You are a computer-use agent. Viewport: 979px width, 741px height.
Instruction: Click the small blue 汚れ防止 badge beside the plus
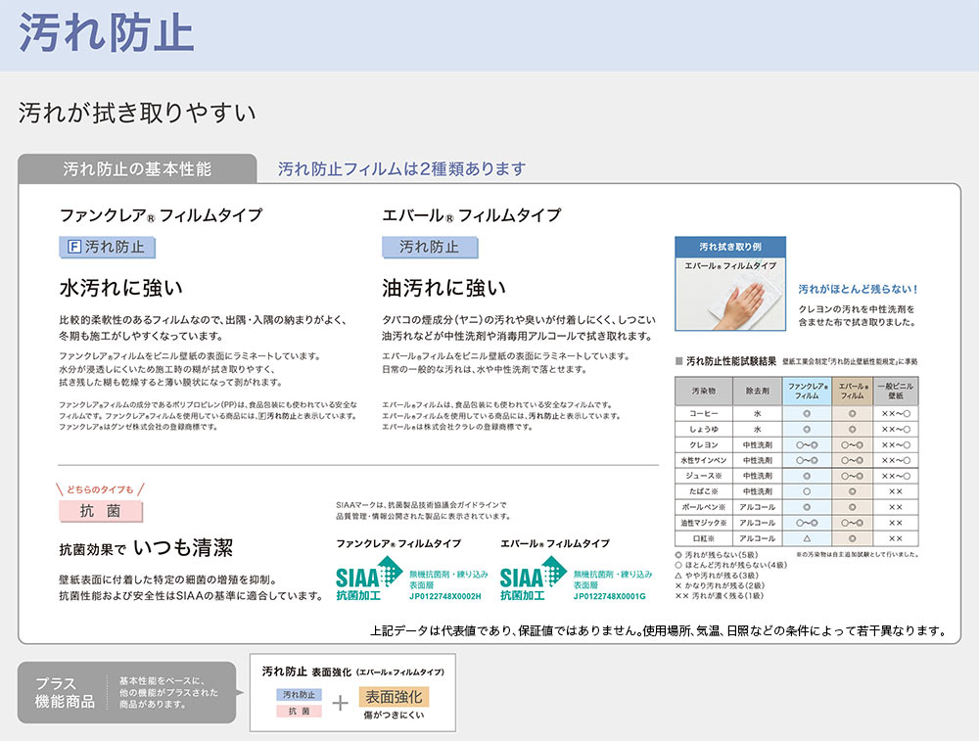tap(299, 694)
